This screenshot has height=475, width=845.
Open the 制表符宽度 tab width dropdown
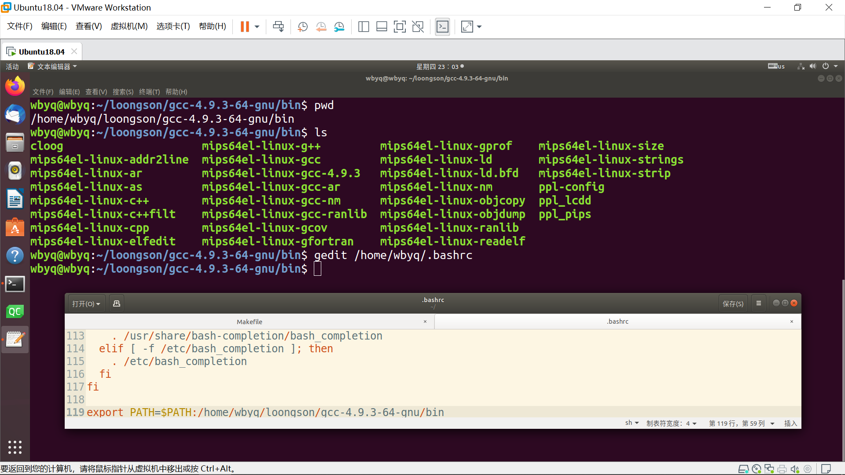pyautogui.click(x=671, y=423)
